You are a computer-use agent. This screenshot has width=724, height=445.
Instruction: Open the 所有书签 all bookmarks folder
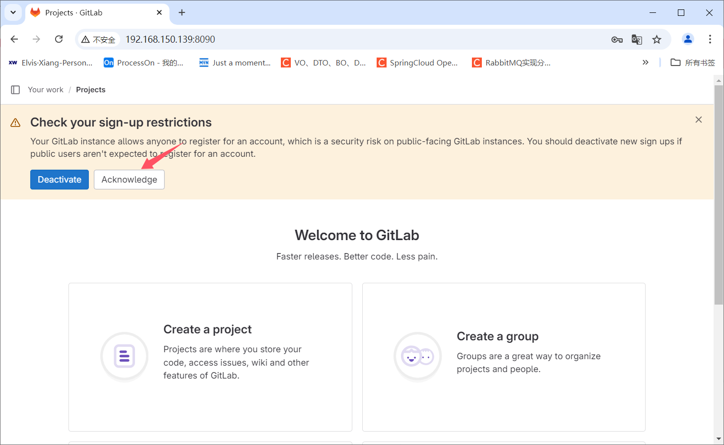point(693,63)
